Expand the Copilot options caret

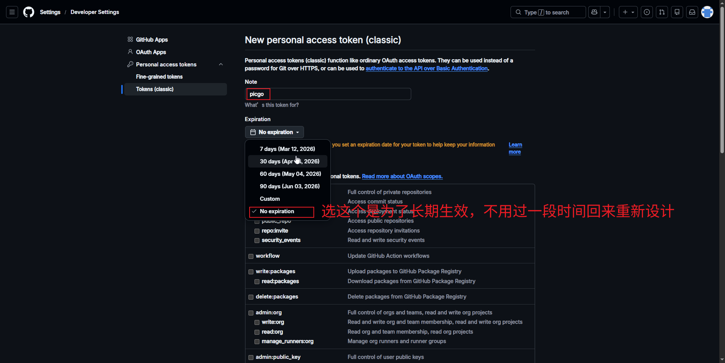(x=605, y=12)
